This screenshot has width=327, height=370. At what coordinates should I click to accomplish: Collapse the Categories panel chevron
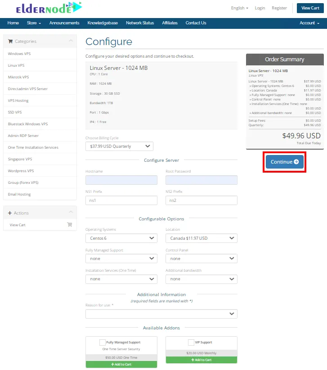[x=71, y=41]
